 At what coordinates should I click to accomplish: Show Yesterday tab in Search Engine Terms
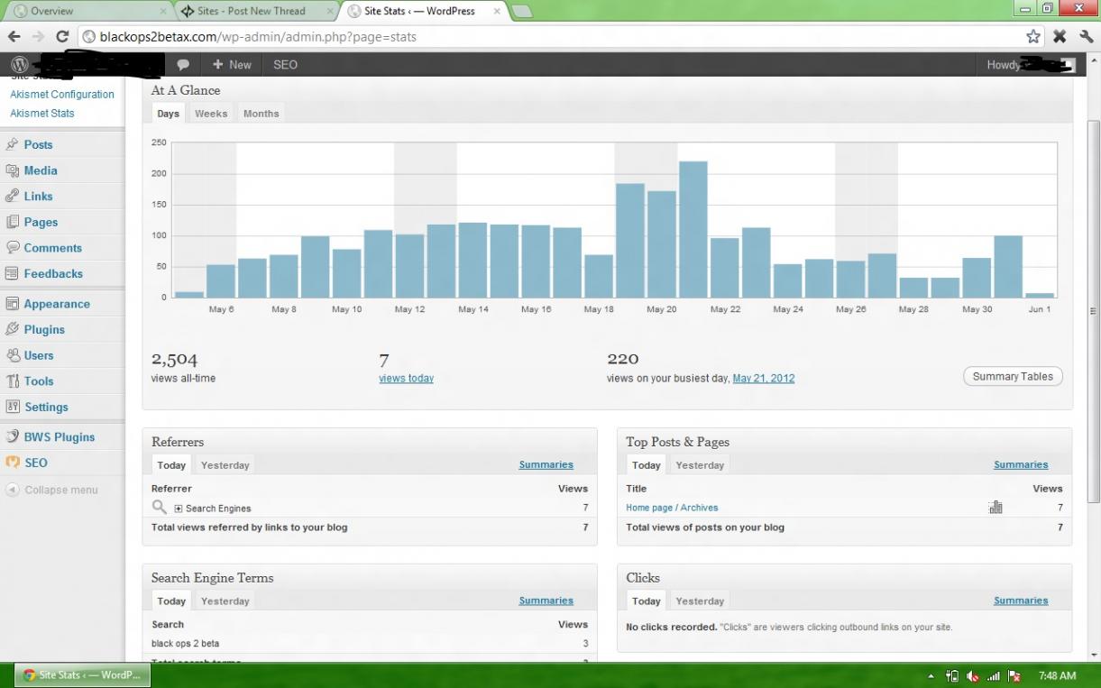pos(225,601)
